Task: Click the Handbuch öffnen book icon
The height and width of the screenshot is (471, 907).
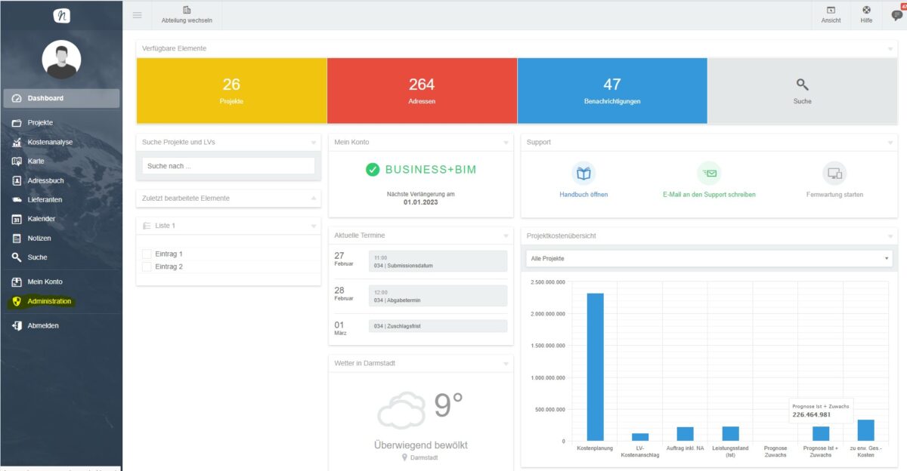Action: coord(584,174)
